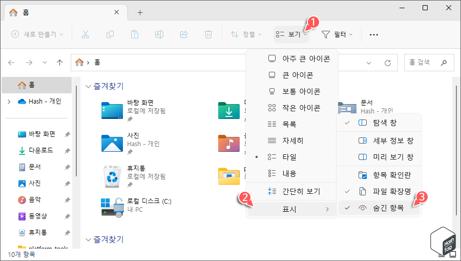Screen dimensions: 461x261
Task: Collapse the first 즐겨찾기 section
Action: 88,87
